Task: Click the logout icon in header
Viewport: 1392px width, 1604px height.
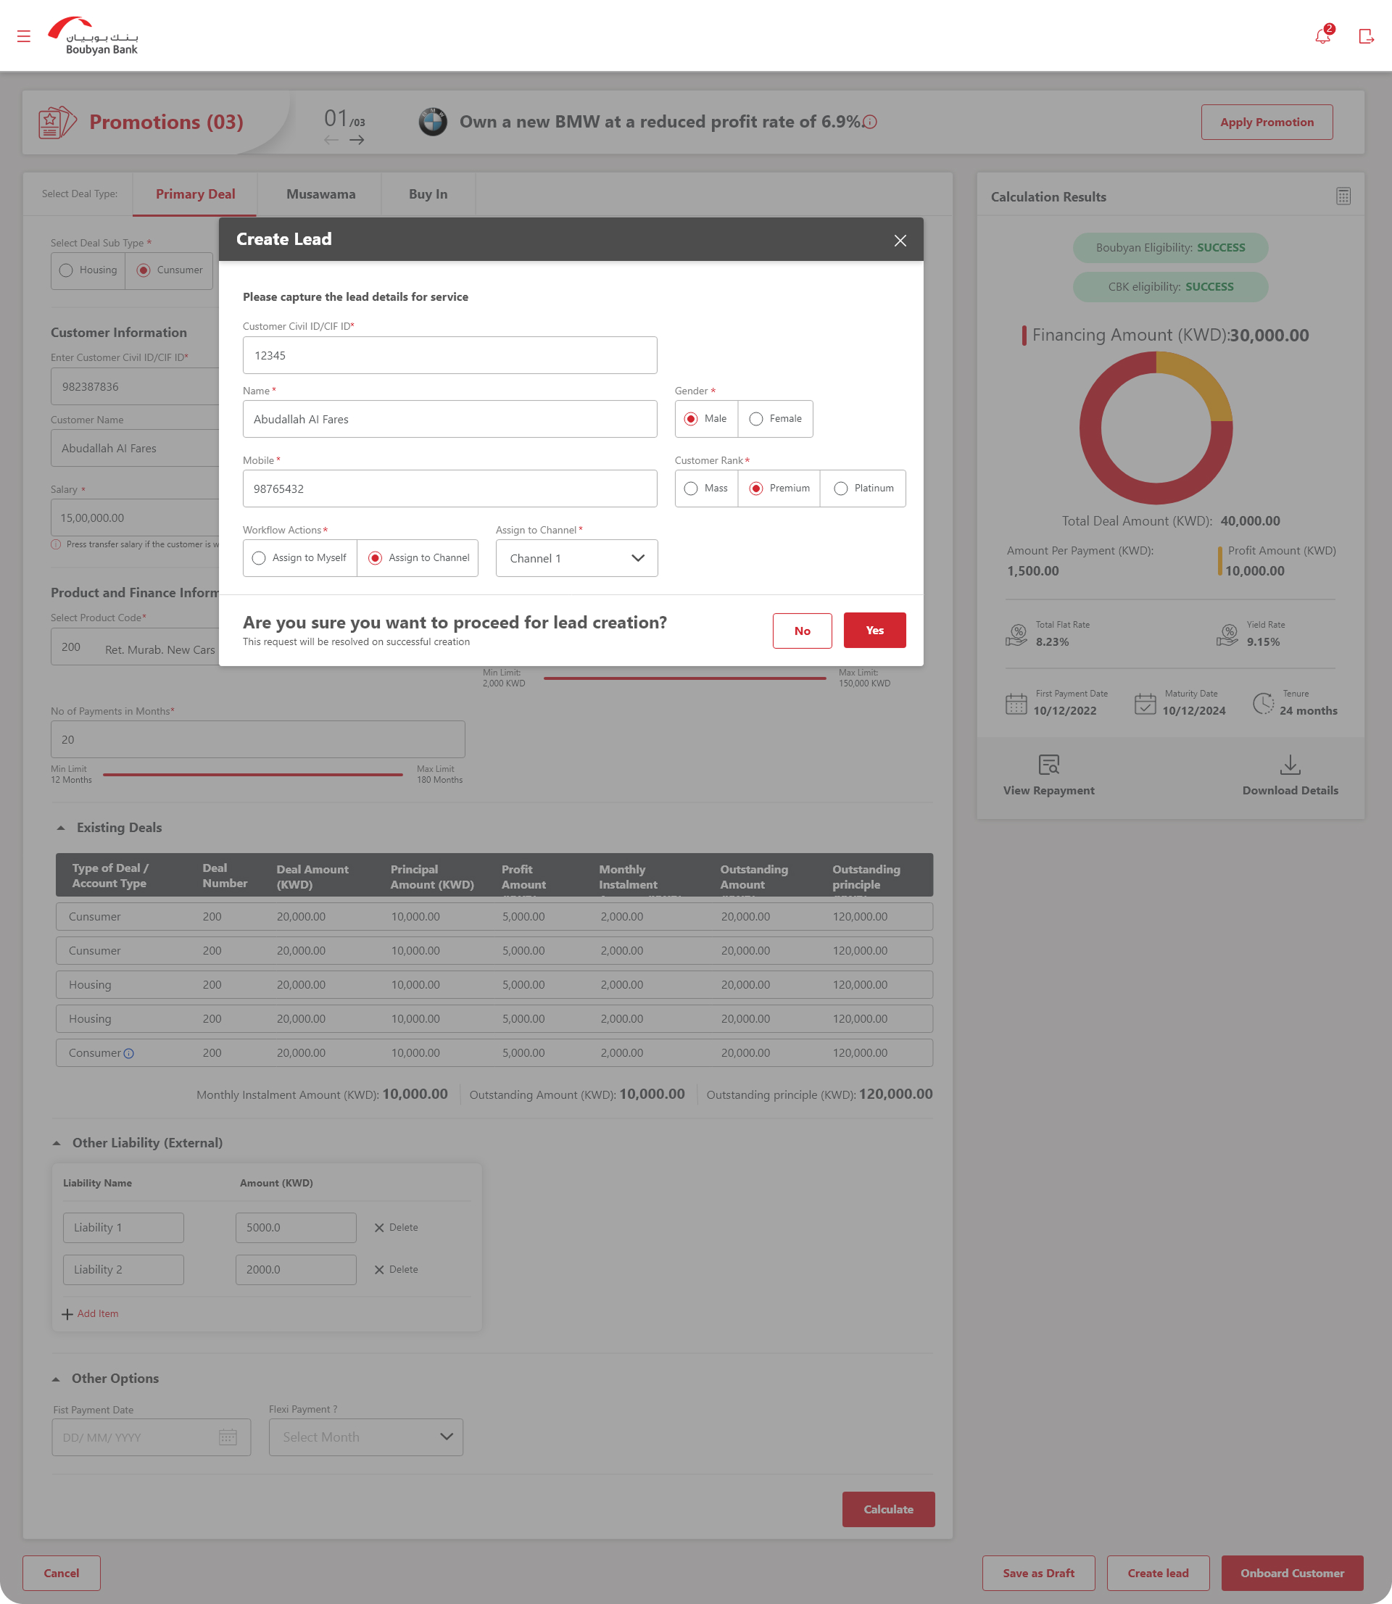Action: pyautogui.click(x=1366, y=36)
